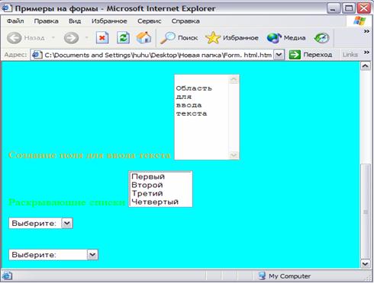Open the History clock icon
Image resolution: width=374 pixels, height=283 pixels.
tap(321, 38)
